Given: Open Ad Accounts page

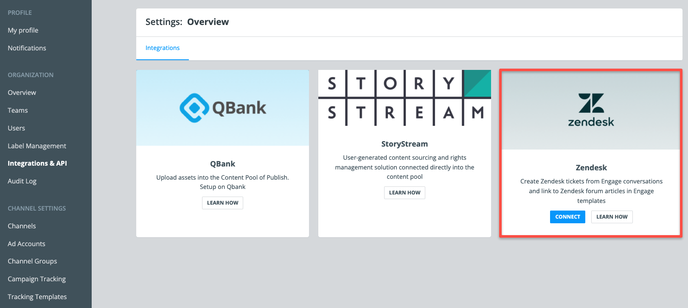Looking at the screenshot, I should tap(26, 244).
